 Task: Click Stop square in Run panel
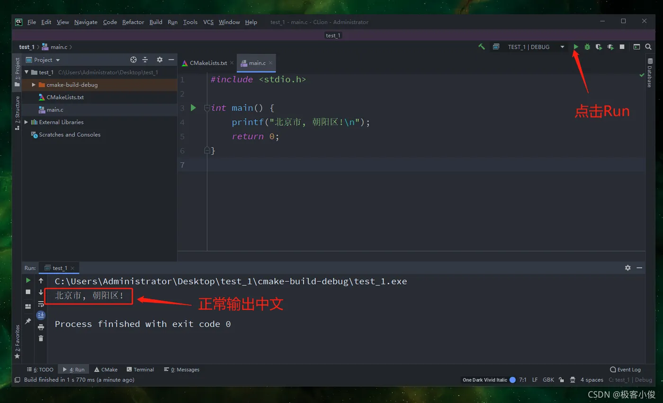coord(28,292)
